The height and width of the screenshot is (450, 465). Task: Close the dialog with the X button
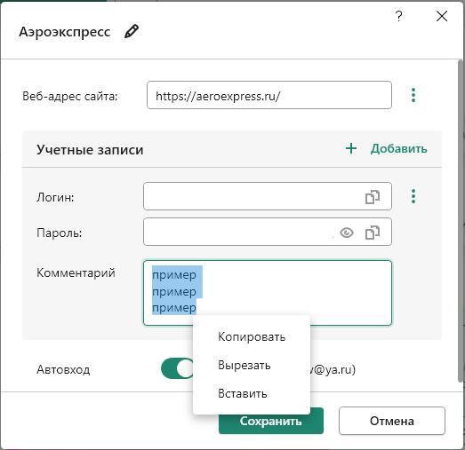coord(442,16)
